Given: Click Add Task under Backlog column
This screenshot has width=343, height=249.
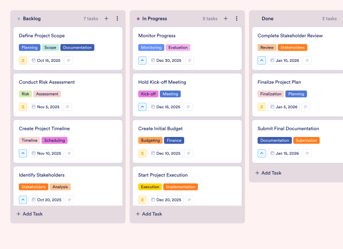Looking at the screenshot, I should click(x=30, y=214).
